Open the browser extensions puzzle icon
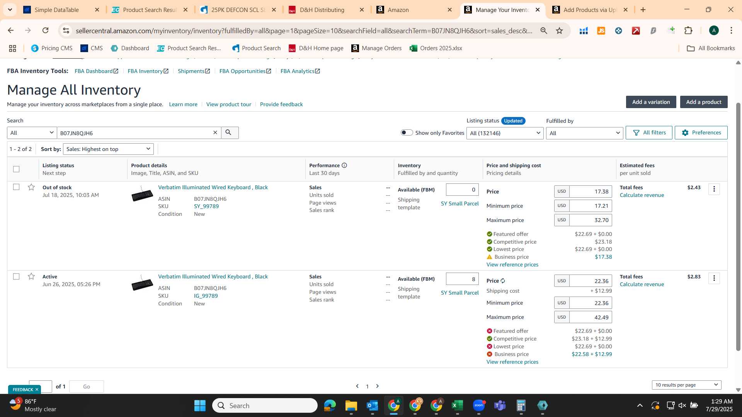Screen dimensions: 742x417 [688, 31]
